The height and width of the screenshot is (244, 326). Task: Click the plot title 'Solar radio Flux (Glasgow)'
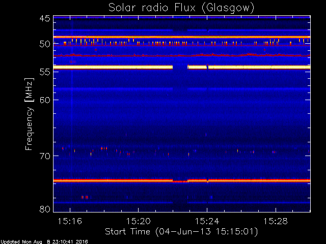click(x=181, y=8)
